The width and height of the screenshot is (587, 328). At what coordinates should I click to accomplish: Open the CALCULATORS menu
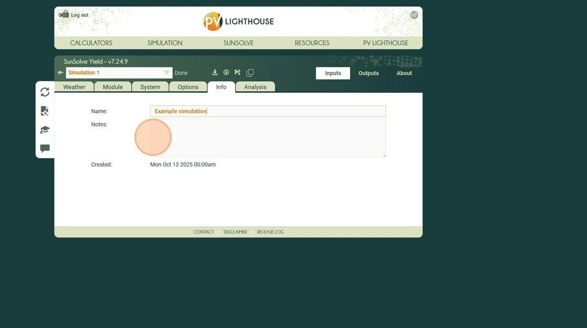click(91, 43)
